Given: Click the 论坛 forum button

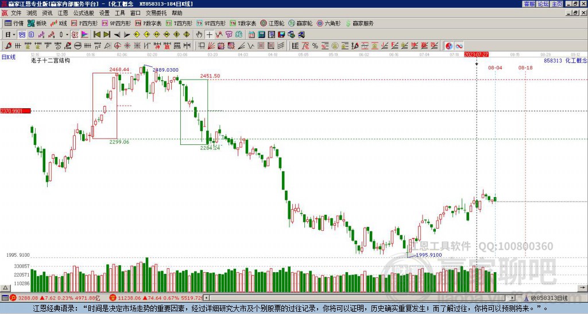Looking at the screenshot, I should pyautogui.click(x=543, y=4).
